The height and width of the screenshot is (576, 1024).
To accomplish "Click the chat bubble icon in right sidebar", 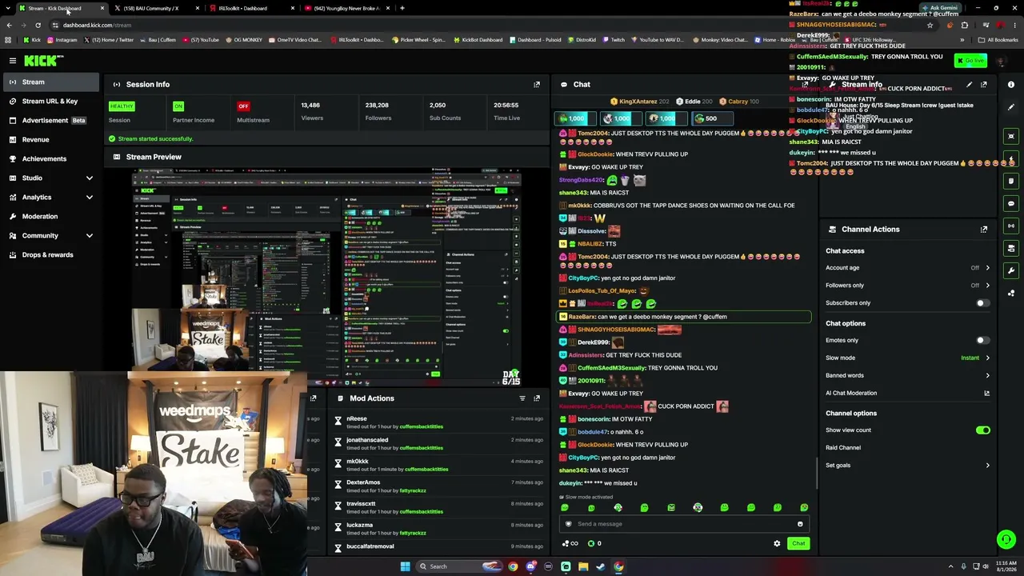I will pyautogui.click(x=1011, y=203).
